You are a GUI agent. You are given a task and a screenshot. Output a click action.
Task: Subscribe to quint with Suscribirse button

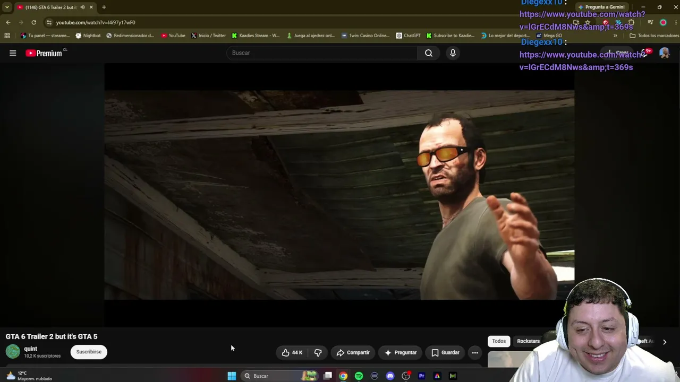(x=89, y=352)
